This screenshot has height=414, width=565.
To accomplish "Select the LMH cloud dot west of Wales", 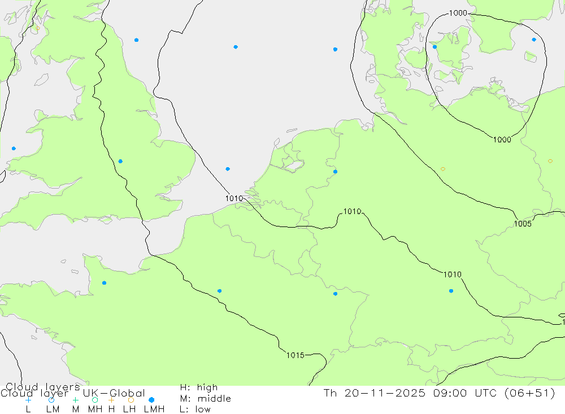I will (x=14, y=149).
